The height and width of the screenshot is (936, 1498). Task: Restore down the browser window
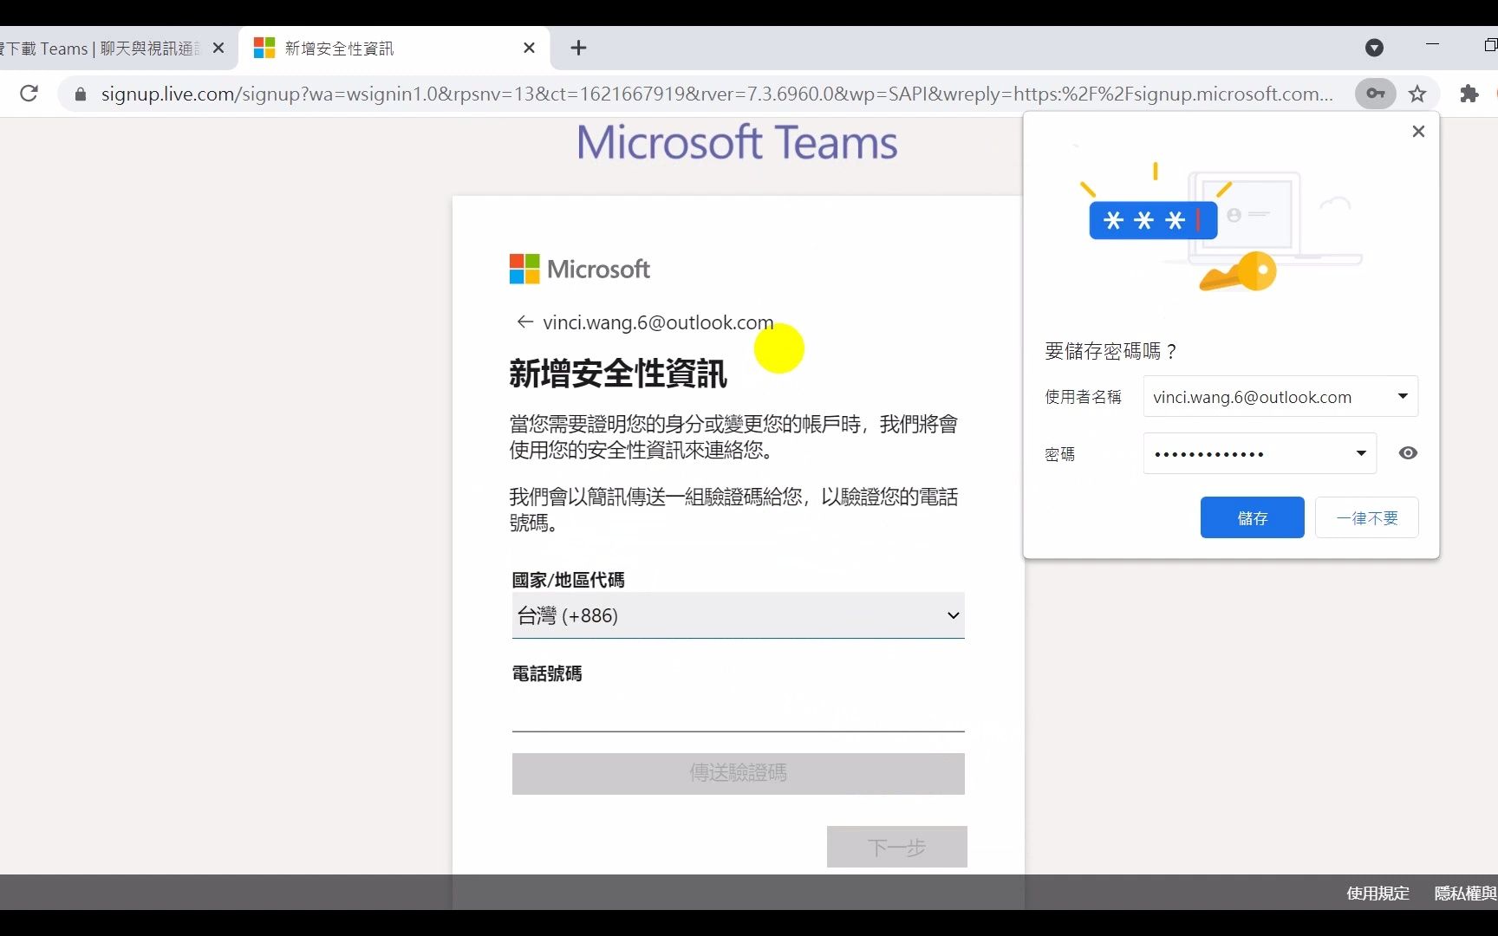tap(1489, 44)
